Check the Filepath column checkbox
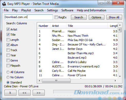 tap(8, 66)
